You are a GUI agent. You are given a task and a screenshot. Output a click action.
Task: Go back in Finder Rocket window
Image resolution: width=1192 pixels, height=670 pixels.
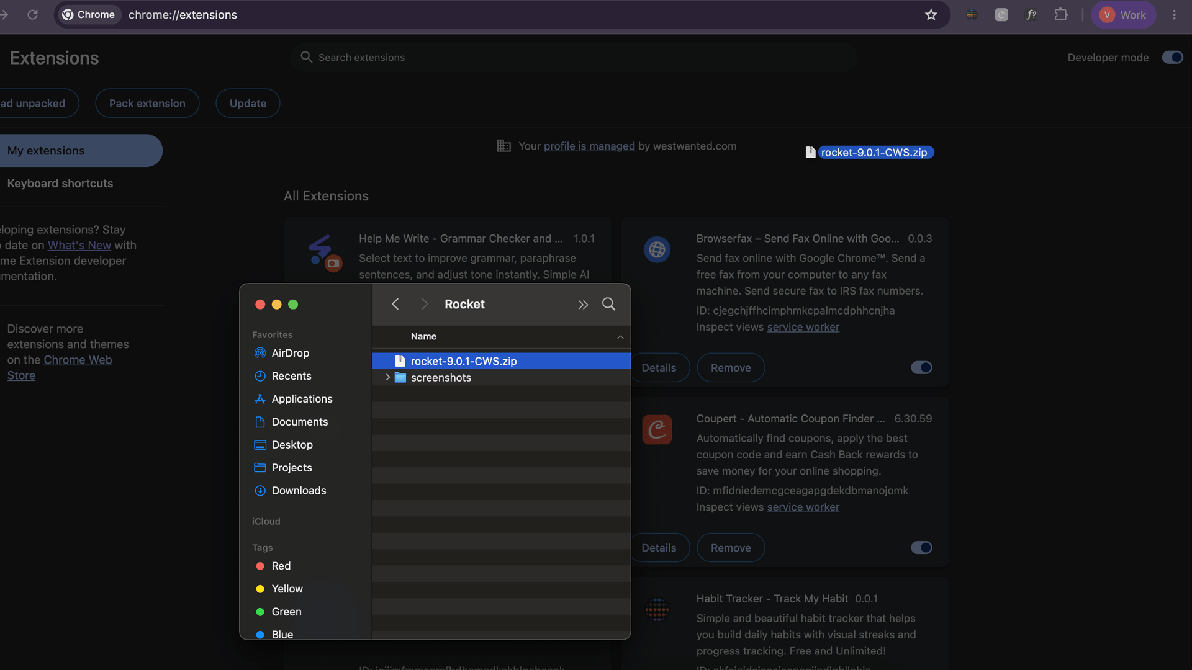(x=395, y=304)
